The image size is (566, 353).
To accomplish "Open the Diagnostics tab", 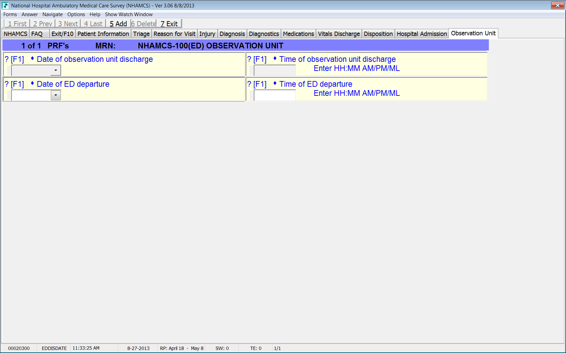I will [264, 34].
